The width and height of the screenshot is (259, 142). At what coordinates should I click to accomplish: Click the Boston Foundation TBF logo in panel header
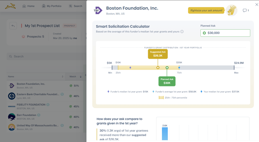pyautogui.click(x=98, y=10)
